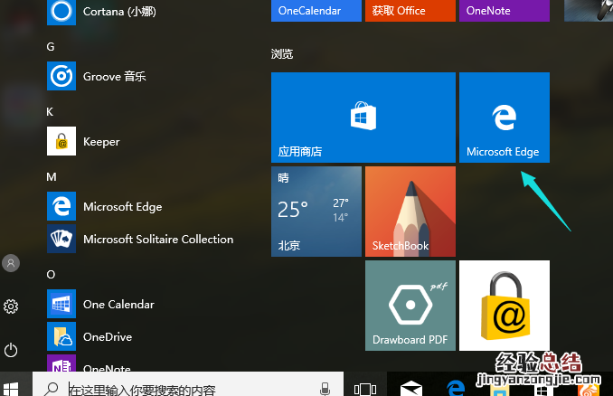The height and width of the screenshot is (396, 613).
Task: Open Microsoft Solitaire Collection in app list
Action: pyautogui.click(x=157, y=240)
